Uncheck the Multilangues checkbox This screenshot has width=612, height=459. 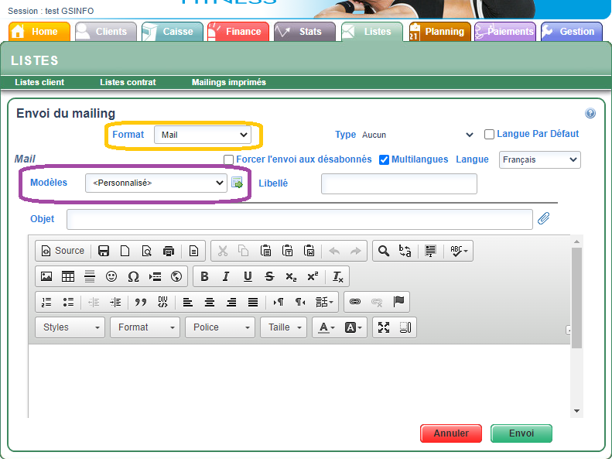(384, 160)
